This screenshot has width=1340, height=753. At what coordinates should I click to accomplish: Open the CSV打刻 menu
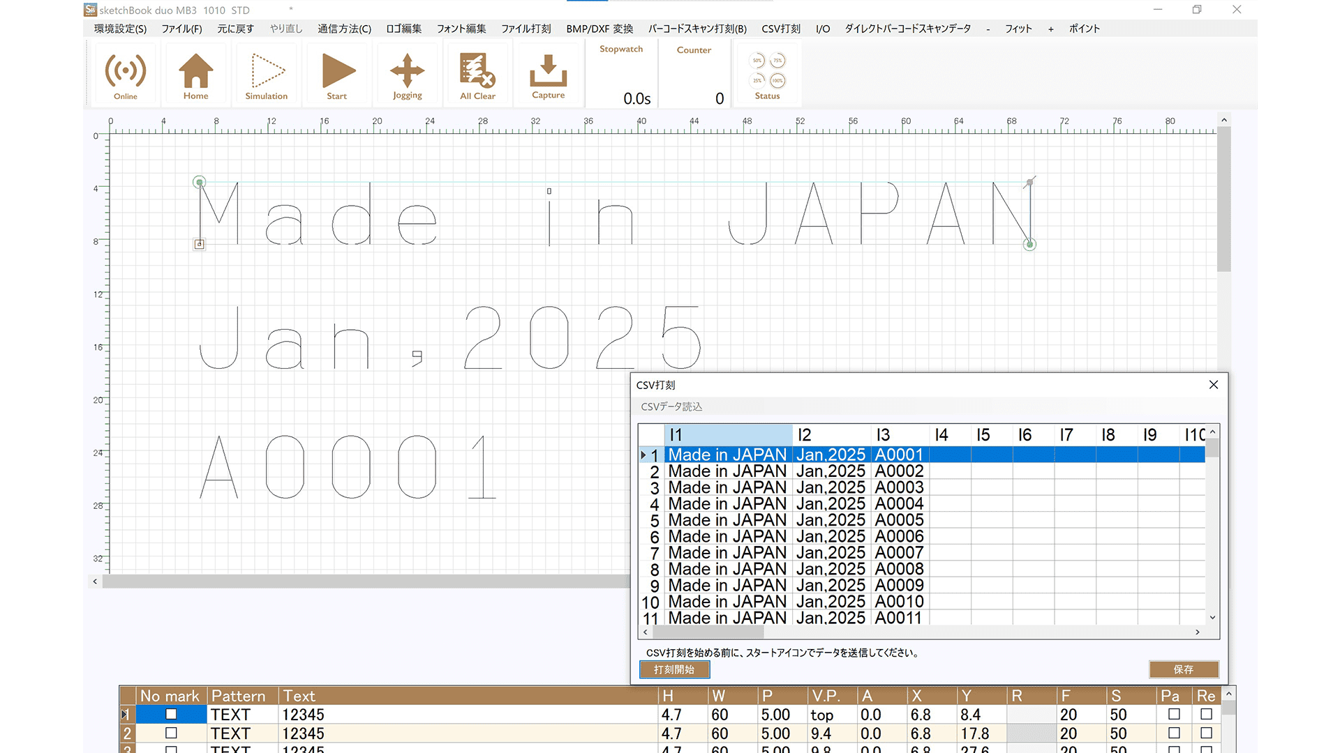click(x=781, y=29)
